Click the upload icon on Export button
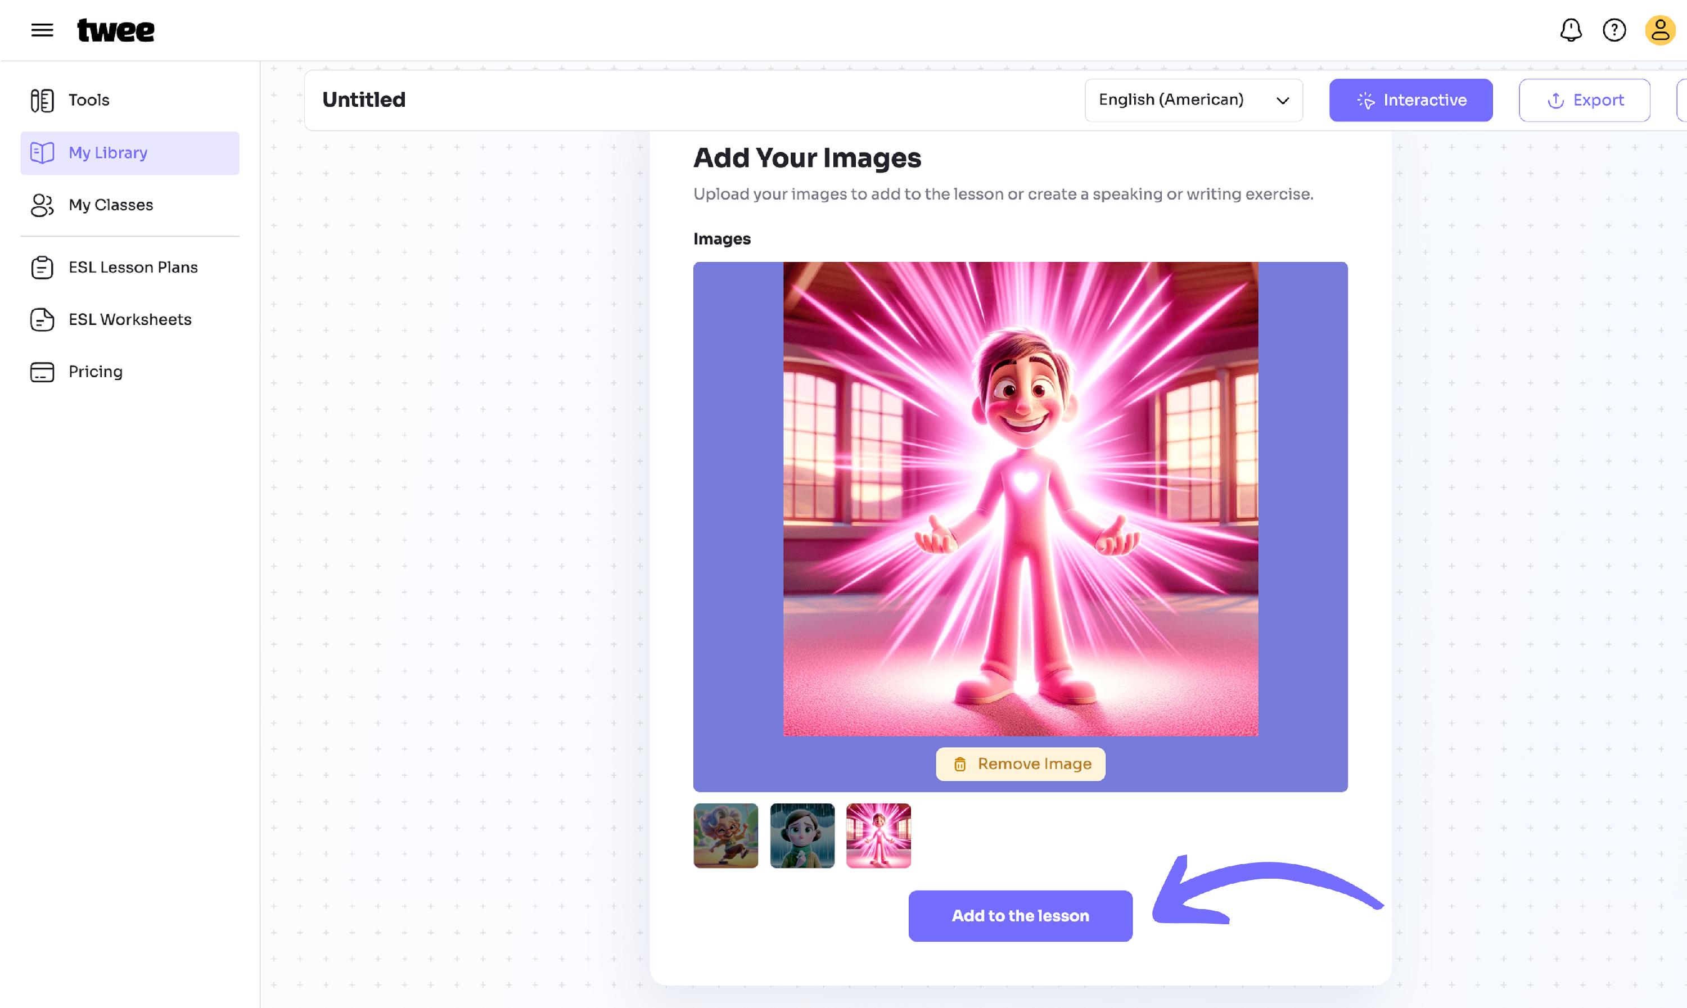 (x=1555, y=101)
